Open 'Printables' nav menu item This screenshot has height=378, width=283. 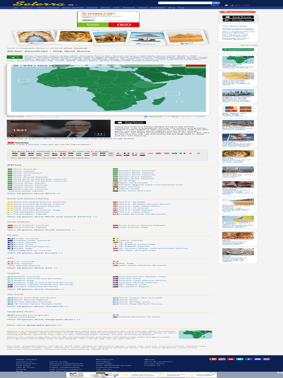coord(157,8)
